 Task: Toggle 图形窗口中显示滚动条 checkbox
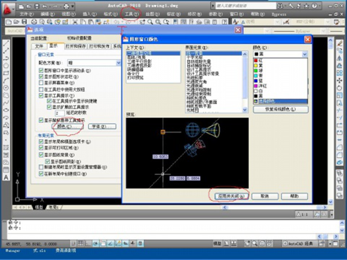41,70
